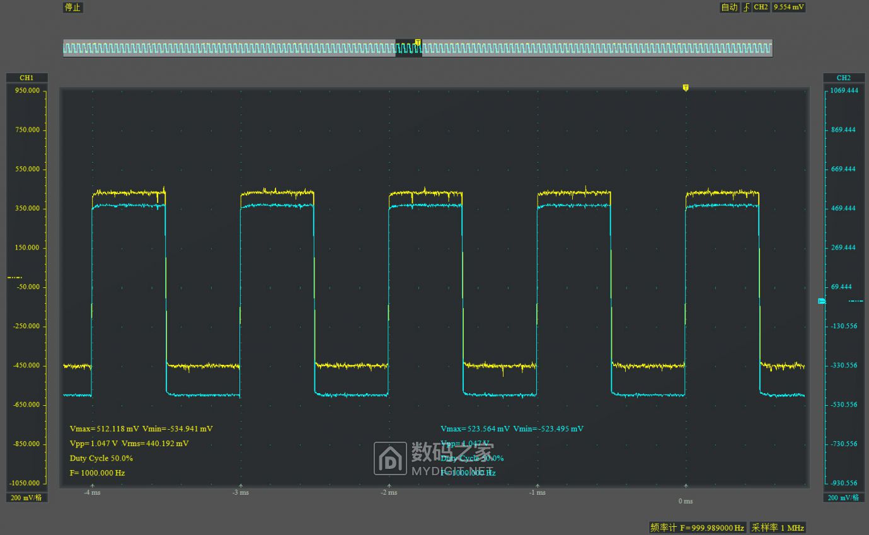Click the waveform overview strip

click(418, 49)
